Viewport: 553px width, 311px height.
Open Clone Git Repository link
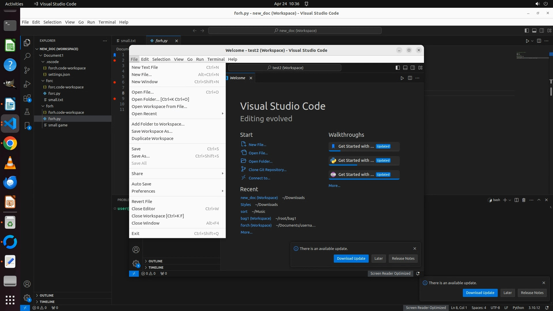pos(267,170)
